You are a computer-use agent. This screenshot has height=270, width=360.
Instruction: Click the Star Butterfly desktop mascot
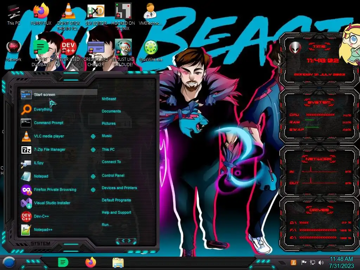[350, 45]
